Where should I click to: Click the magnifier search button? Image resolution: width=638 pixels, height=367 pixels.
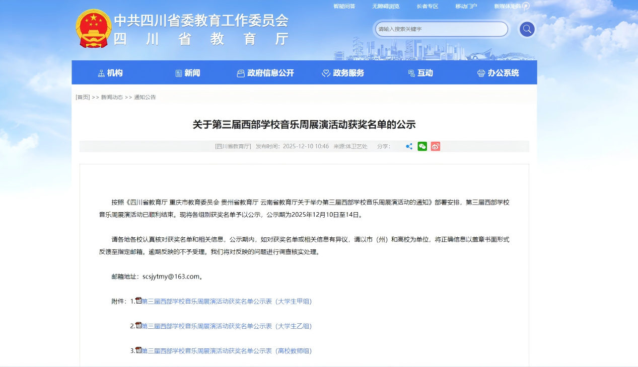point(527,29)
